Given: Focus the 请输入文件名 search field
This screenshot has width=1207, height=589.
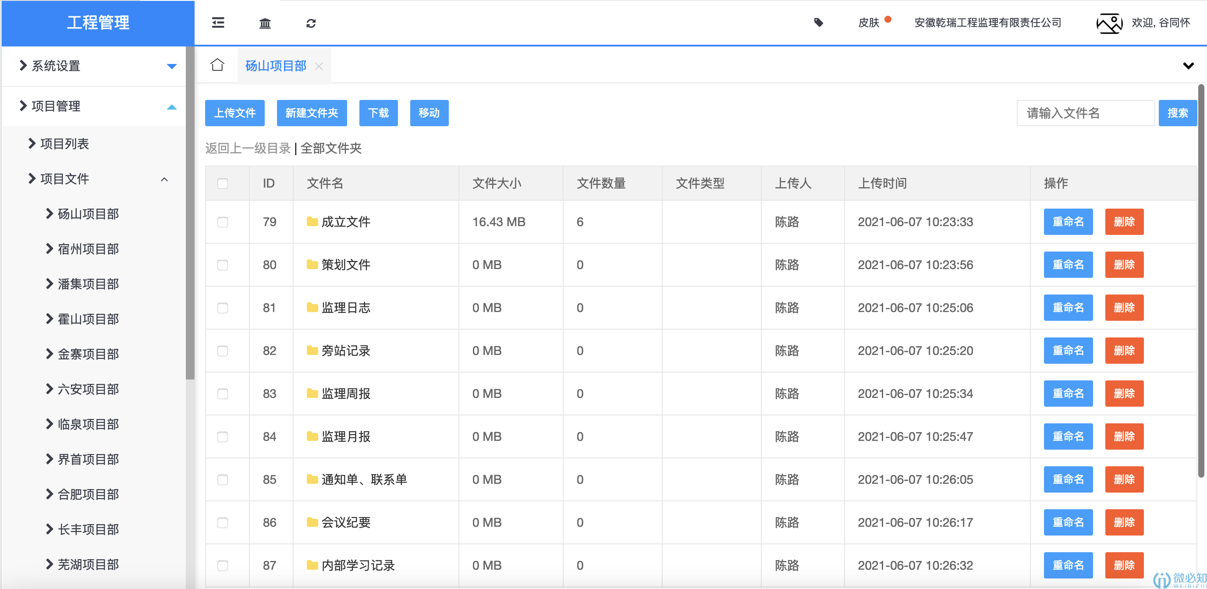Looking at the screenshot, I should coord(1085,113).
